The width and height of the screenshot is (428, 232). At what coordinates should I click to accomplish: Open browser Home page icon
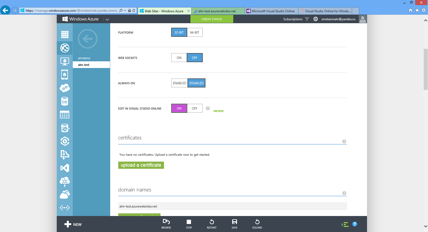(x=411, y=10)
